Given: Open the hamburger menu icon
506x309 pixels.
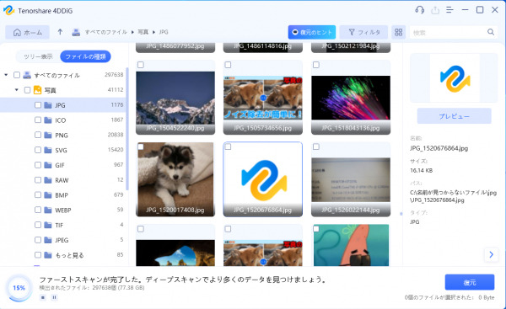Looking at the screenshot, I should point(449,10).
